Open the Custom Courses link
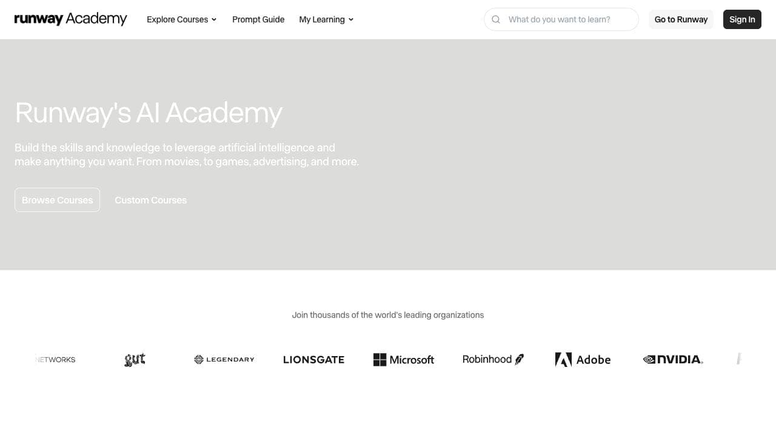 (151, 200)
